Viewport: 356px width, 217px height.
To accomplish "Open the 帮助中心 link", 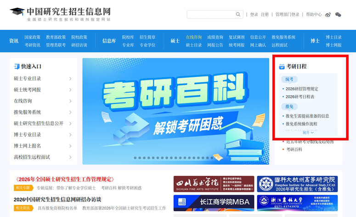I will 314,15.
